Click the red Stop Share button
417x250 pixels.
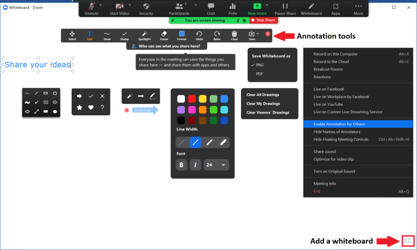click(x=263, y=20)
